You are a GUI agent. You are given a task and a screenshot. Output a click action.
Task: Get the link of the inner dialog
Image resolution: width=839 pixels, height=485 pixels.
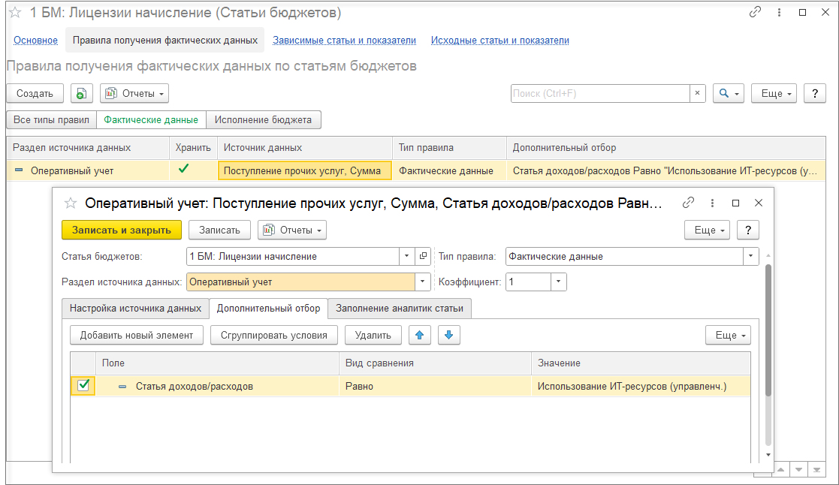point(688,203)
